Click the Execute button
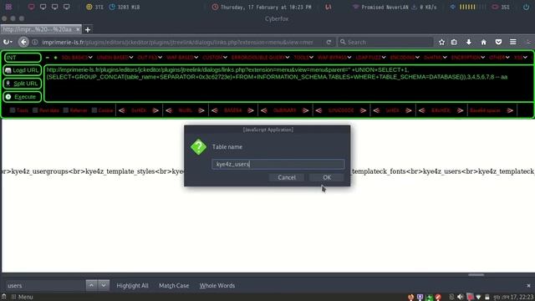Screen dimensions: 535x301 [x=23, y=97]
